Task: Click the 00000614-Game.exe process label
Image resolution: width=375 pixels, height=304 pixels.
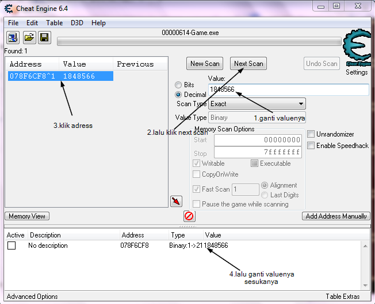Action: coord(190,33)
